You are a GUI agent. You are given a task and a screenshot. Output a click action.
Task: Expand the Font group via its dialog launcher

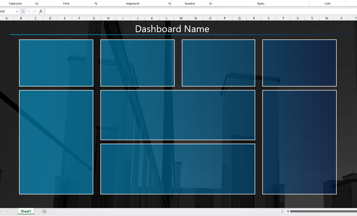click(96, 3)
